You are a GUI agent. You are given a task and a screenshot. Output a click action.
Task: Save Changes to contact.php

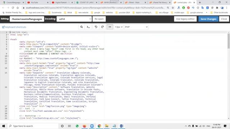click(208, 19)
